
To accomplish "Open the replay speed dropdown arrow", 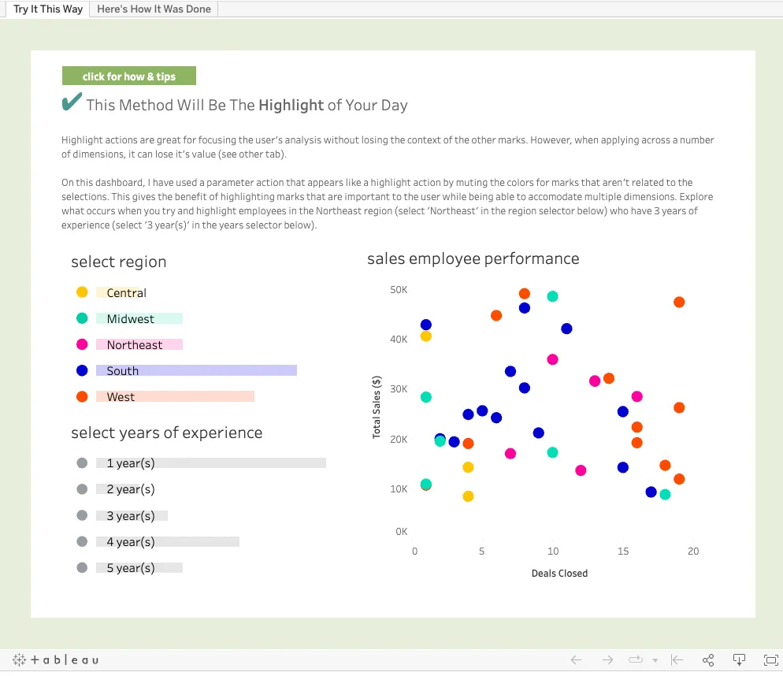I will coord(655,660).
